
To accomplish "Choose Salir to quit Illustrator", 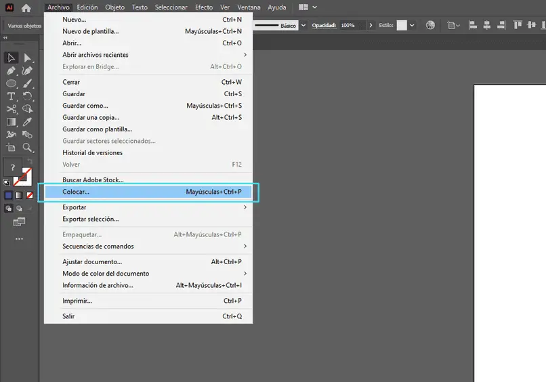I will coord(148,316).
